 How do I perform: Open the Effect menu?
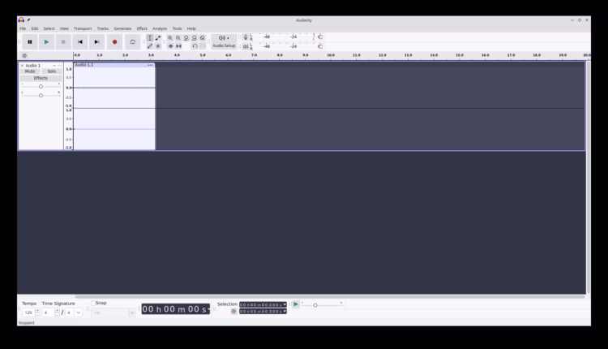click(142, 28)
